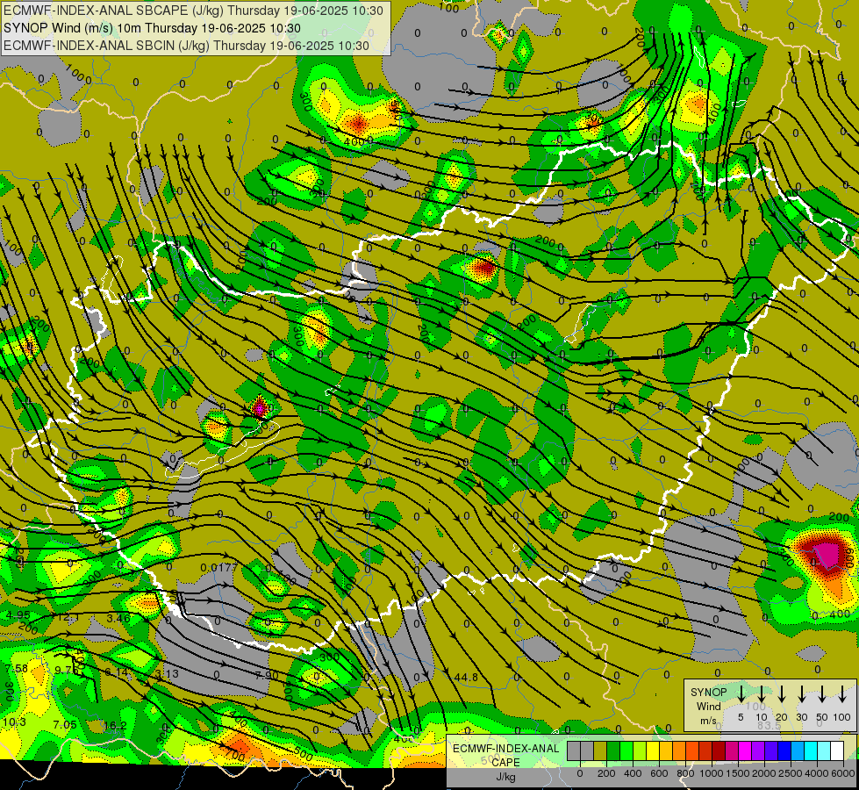The height and width of the screenshot is (790, 859).
Task: Click the '7.90' value on the map
Action: (267, 675)
